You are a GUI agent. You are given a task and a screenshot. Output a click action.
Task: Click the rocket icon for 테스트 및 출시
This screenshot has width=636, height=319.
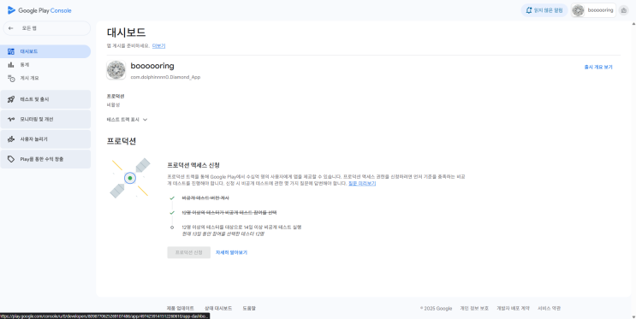pos(11,99)
